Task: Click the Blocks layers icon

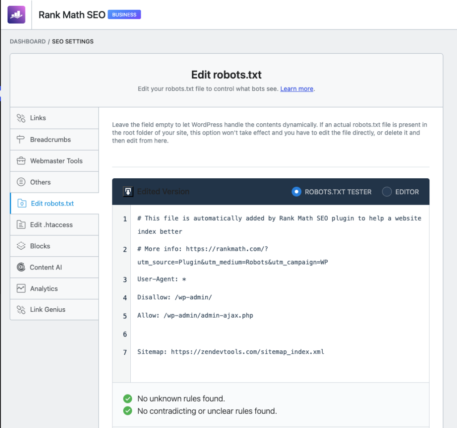Action: (21, 246)
